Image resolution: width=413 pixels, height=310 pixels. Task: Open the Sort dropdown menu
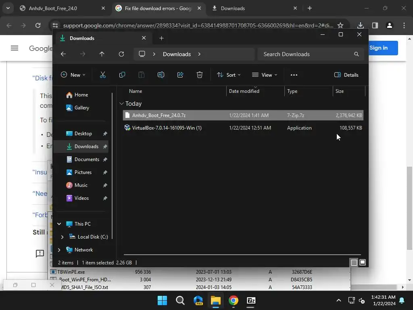coord(228,75)
